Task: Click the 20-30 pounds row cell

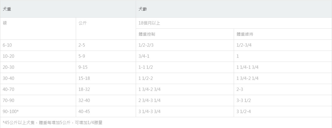Action: (x=8, y=67)
